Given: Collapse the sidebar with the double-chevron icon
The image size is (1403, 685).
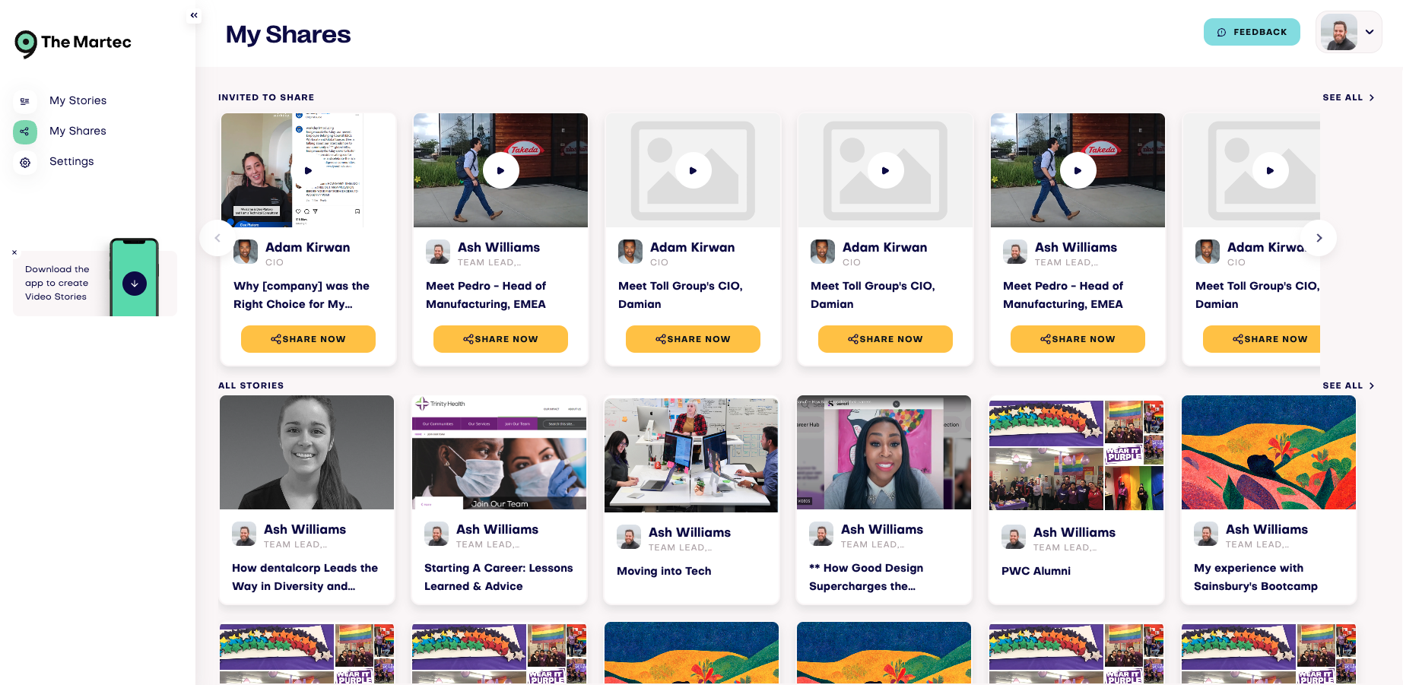Looking at the screenshot, I should 194,15.
